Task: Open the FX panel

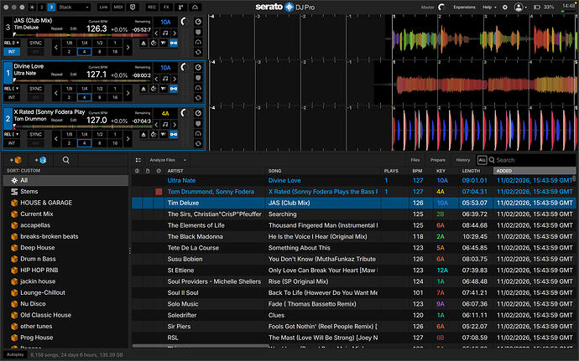Action: coord(166,7)
